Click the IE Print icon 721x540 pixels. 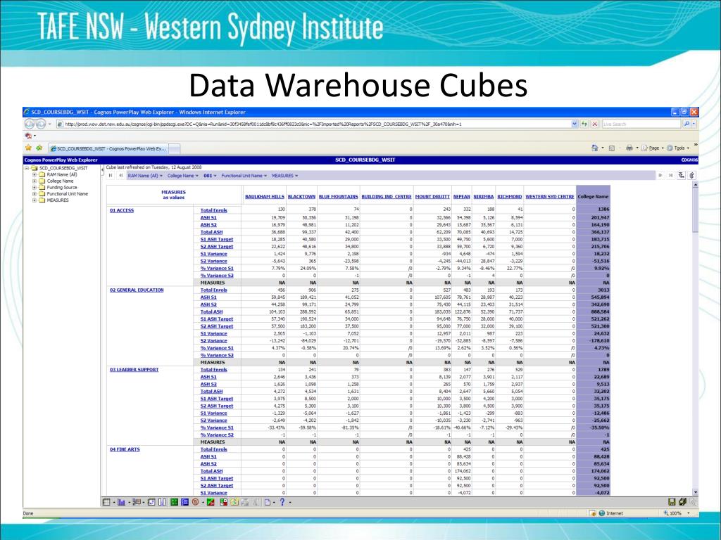[629, 148]
